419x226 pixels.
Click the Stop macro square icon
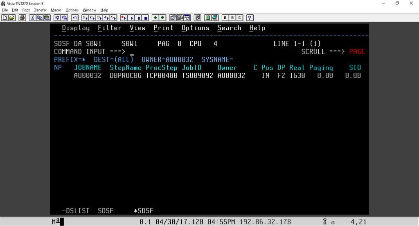coord(146,18)
